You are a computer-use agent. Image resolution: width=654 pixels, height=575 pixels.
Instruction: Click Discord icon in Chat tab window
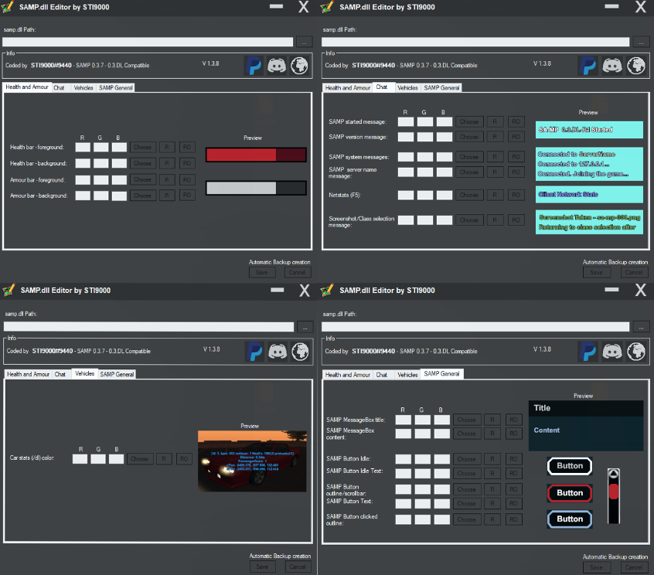click(x=612, y=66)
